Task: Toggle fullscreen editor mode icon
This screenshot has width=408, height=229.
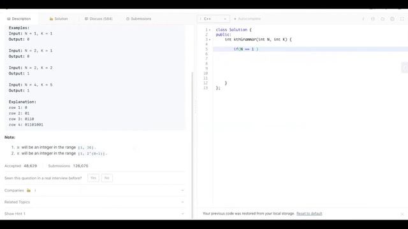Action: coord(402,19)
